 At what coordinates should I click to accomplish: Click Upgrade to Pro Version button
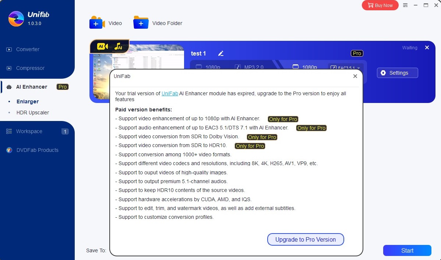[306, 239]
